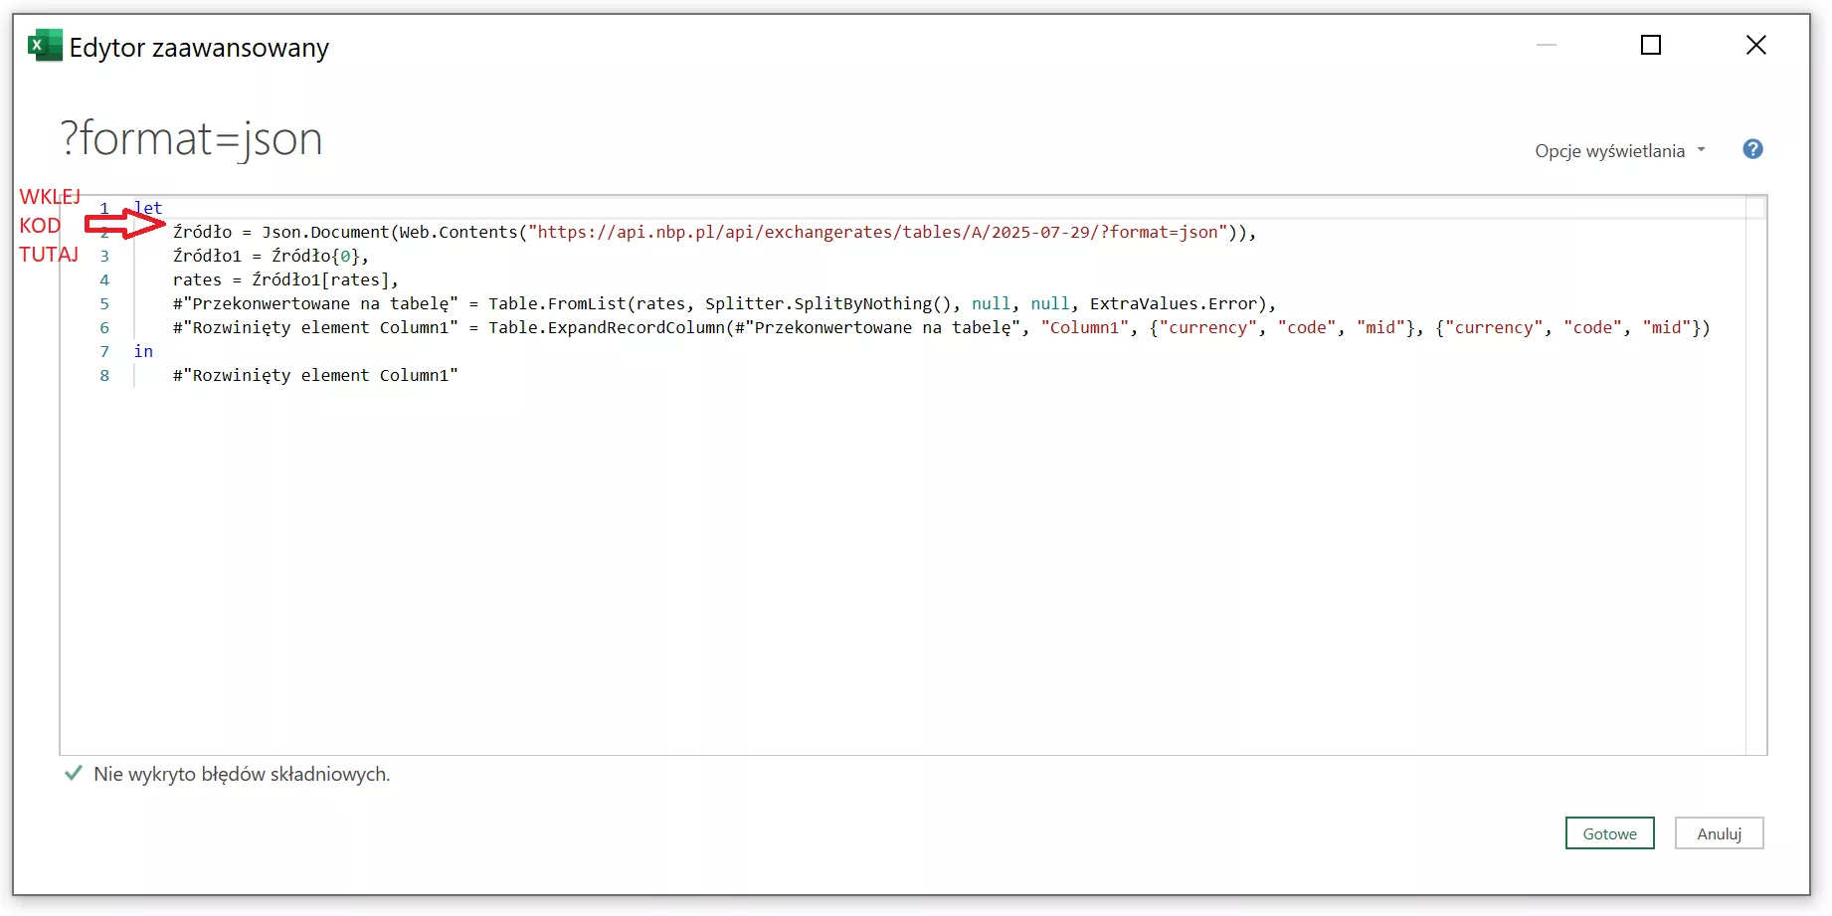Click the last line's Rozwinięty element Column1
The height and width of the screenshot is (916, 1832).
(x=314, y=376)
